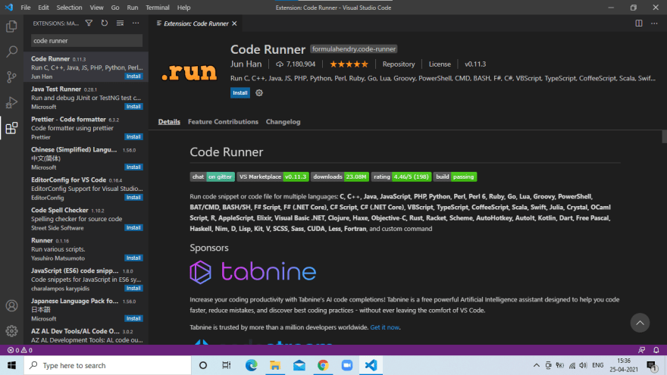Open the Manage gear in activity bar
The height and width of the screenshot is (375, 667).
coord(11,331)
